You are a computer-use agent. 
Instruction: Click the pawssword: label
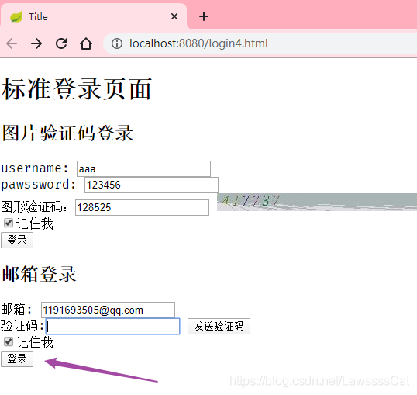tap(39, 185)
